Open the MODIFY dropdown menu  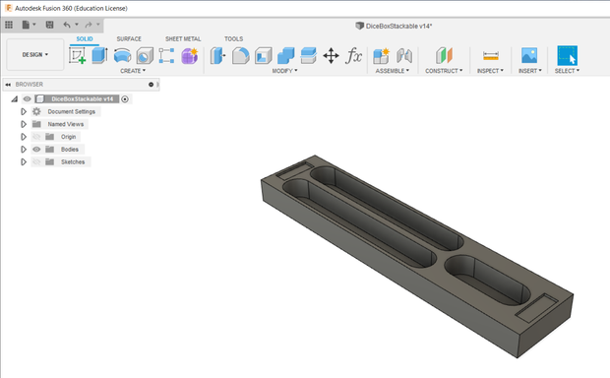click(x=284, y=71)
